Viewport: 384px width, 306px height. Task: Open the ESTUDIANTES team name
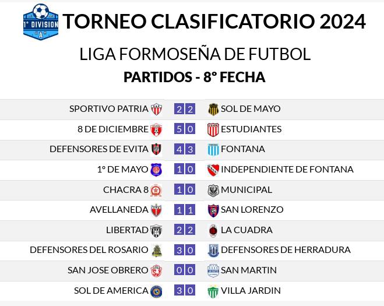tap(251, 129)
